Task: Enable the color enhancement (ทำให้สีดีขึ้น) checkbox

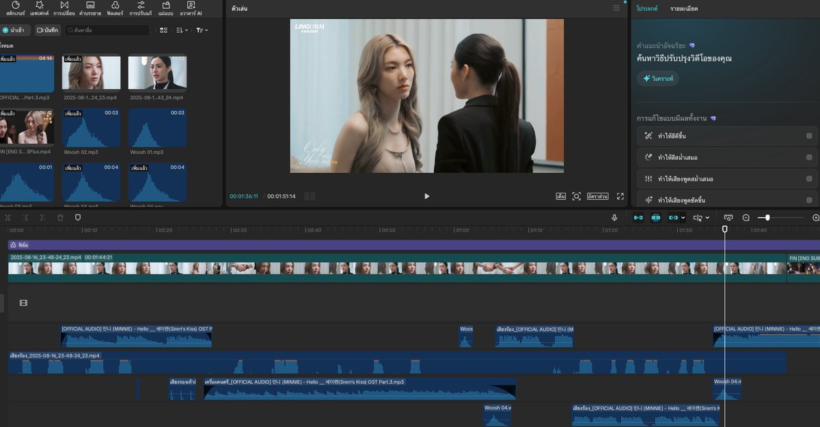Action: pyautogui.click(x=809, y=136)
